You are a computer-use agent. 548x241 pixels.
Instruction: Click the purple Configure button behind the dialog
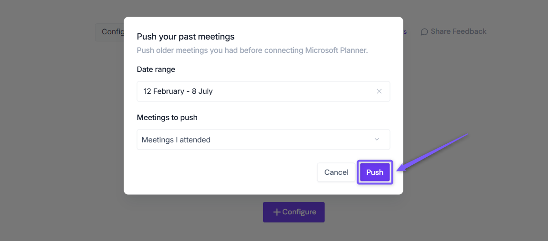click(294, 212)
